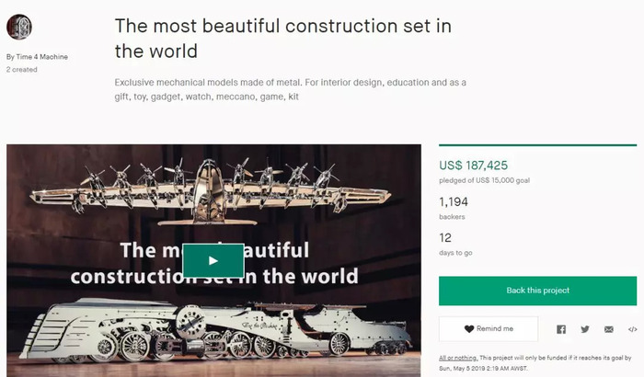Click the project description subtitle text
This screenshot has height=377, width=644.
(x=291, y=89)
